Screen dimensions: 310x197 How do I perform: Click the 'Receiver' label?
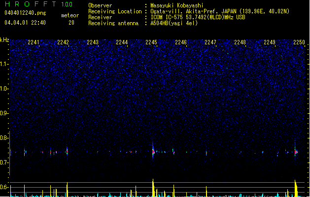(x=100, y=17)
